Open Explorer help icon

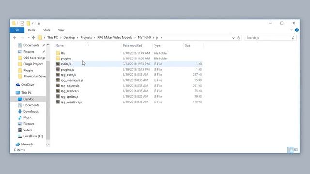[297, 30]
